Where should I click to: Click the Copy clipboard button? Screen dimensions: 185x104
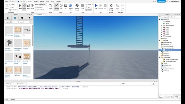(12, 5)
